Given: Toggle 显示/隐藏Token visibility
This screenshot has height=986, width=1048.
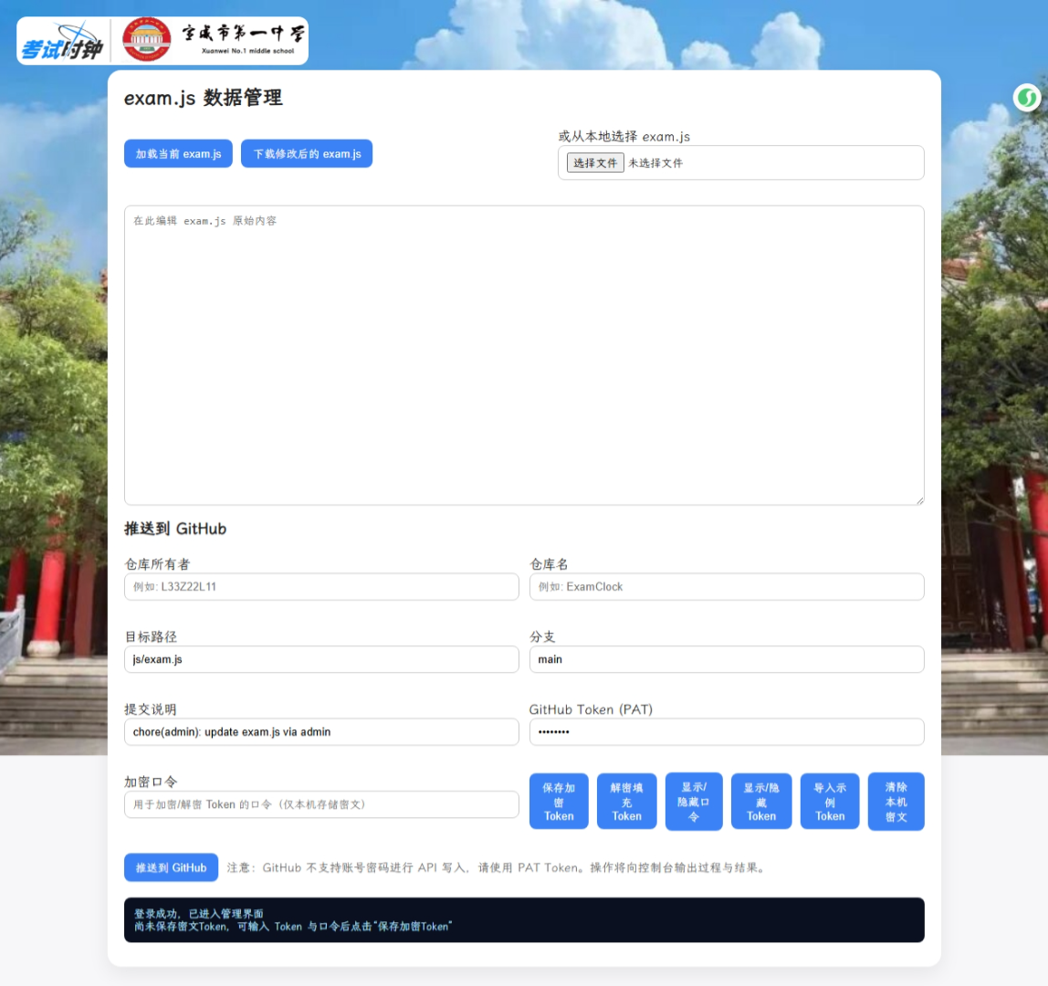Looking at the screenshot, I should pos(761,802).
